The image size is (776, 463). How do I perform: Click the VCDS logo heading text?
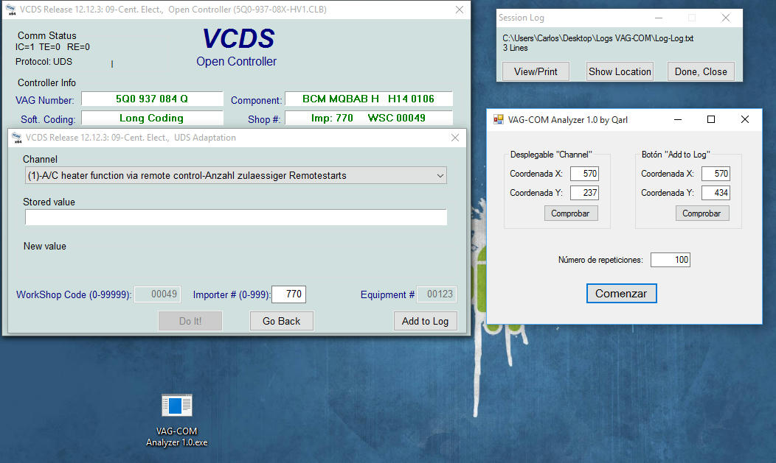pyautogui.click(x=238, y=38)
